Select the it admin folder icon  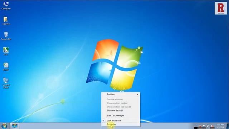point(6,21)
